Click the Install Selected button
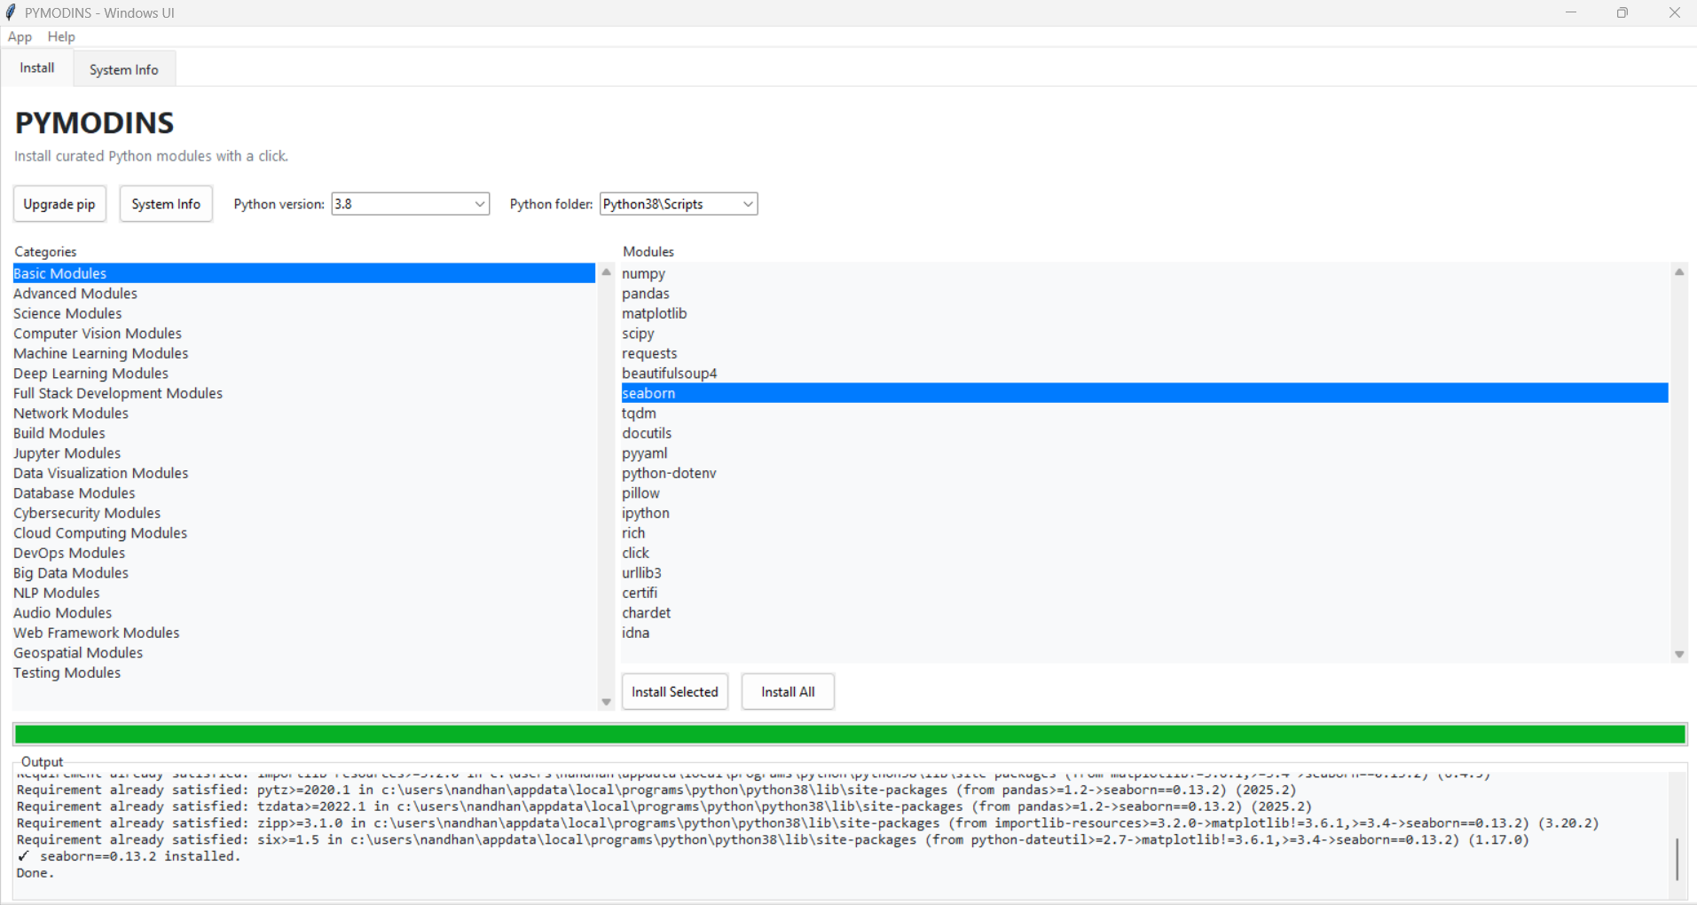1697x905 pixels. [x=674, y=691]
